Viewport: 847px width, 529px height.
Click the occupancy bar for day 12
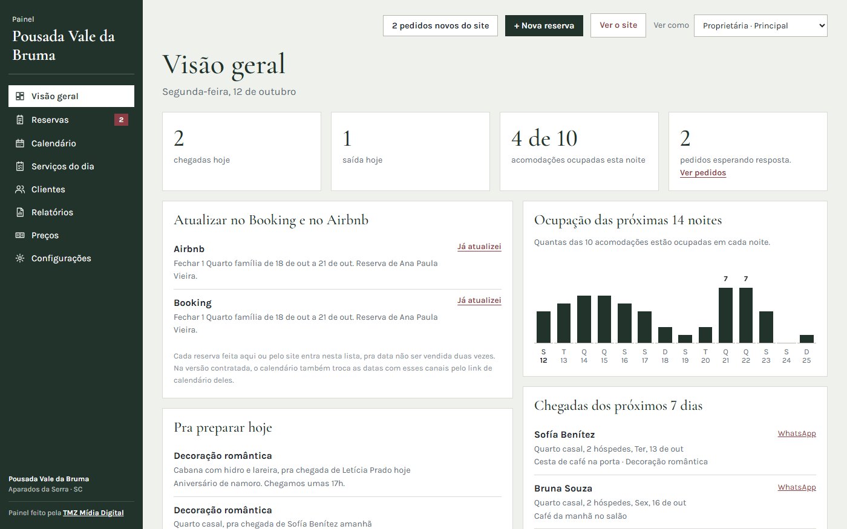click(x=543, y=327)
